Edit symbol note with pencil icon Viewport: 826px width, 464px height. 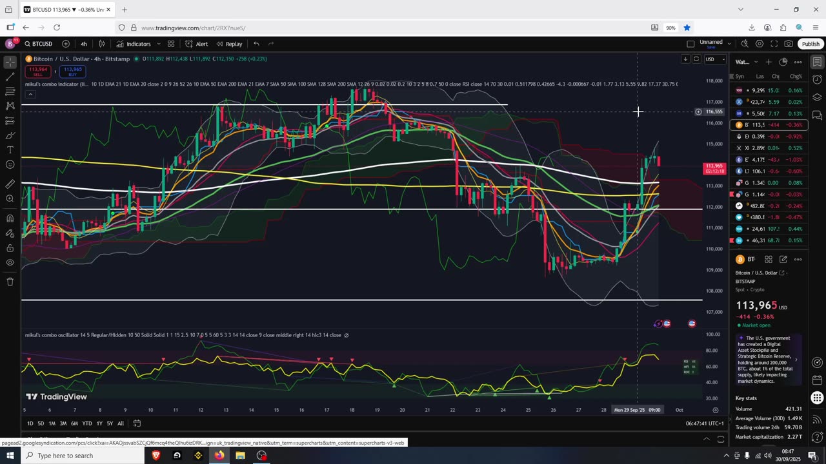click(783, 259)
